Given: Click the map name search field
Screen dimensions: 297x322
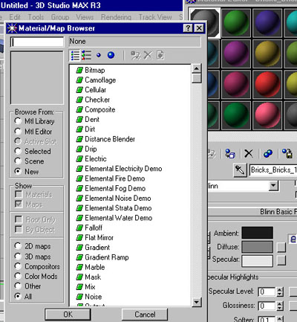Looking at the screenshot, I should click(x=37, y=42).
